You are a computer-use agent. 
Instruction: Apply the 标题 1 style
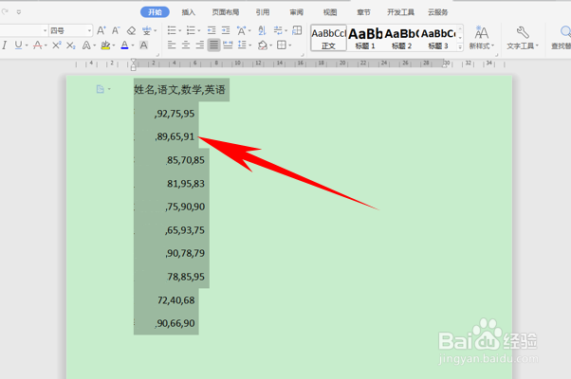(x=365, y=38)
